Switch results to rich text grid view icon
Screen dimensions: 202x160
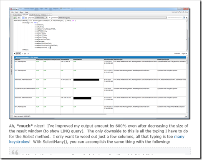[x=23, y=18]
